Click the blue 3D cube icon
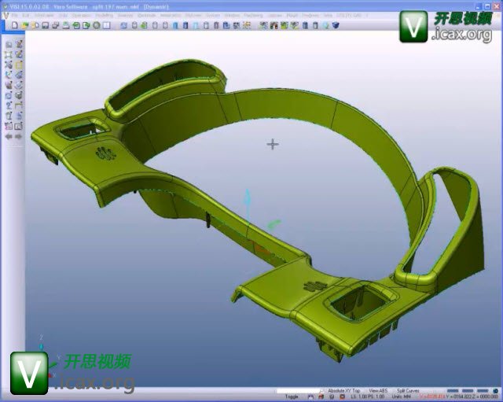This screenshot has width=503, height=402. [x=336, y=25]
